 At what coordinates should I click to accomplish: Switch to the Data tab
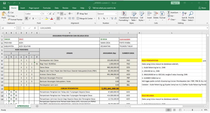click(x=56, y=8)
